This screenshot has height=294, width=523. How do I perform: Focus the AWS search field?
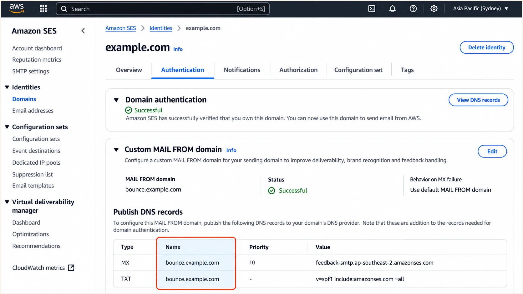click(163, 9)
